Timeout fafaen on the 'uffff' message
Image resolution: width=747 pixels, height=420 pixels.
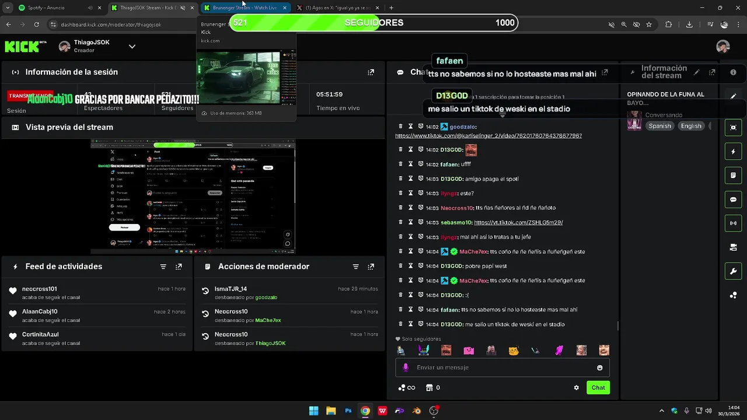pos(410,164)
